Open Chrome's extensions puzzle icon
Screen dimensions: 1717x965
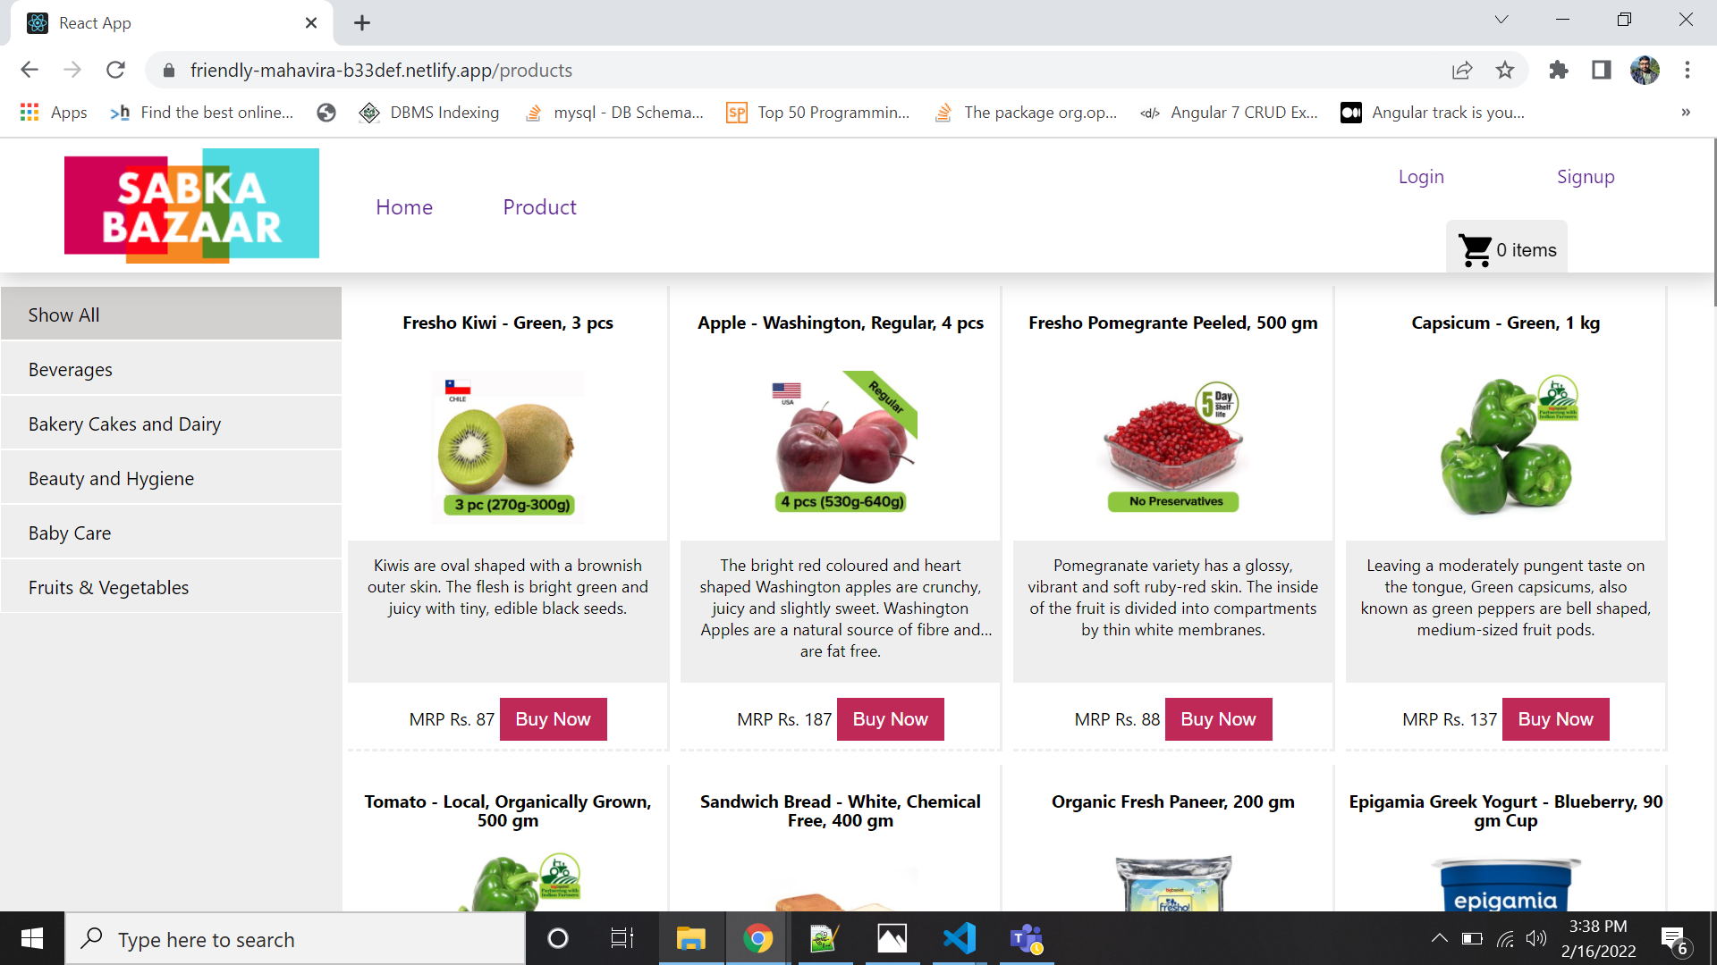1559,70
